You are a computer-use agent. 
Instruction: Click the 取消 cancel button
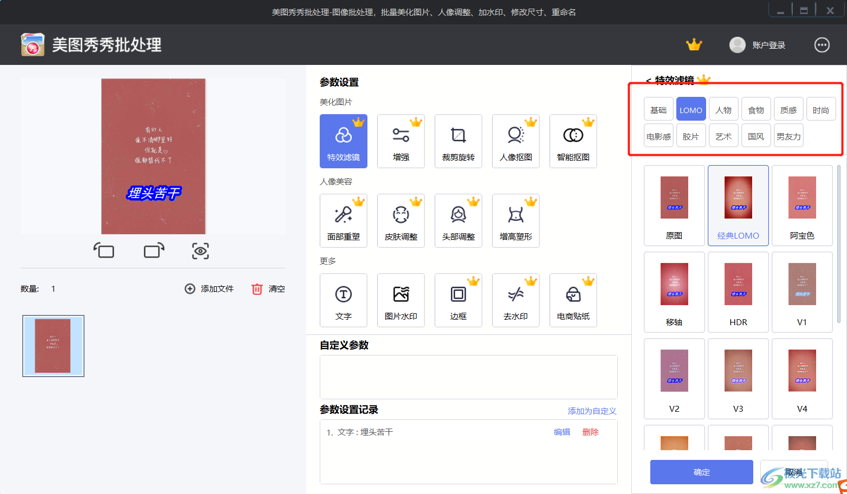(794, 472)
